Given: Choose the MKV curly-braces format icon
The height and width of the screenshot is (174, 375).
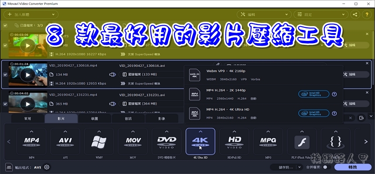Looking at the screenshot, I should click(336, 141).
